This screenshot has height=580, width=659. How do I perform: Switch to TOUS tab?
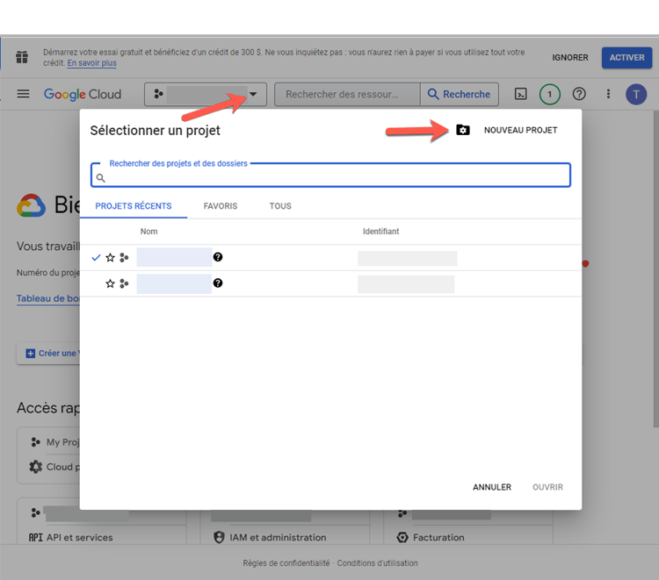[x=280, y=206]
